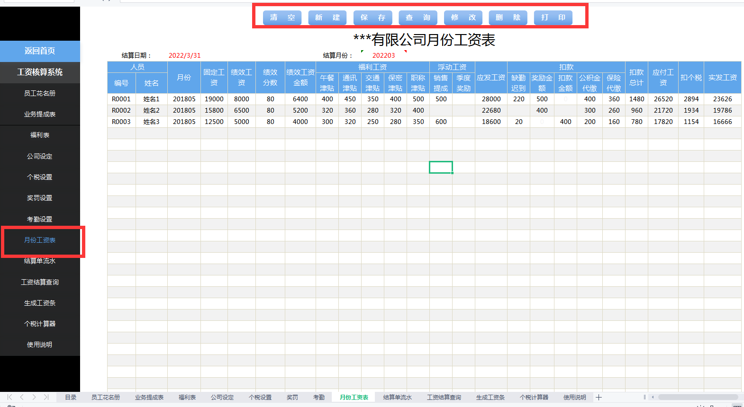The width and height of the screenshot is (744, 407).
Task: Return home via 返回首页
Action: [40, 51]
